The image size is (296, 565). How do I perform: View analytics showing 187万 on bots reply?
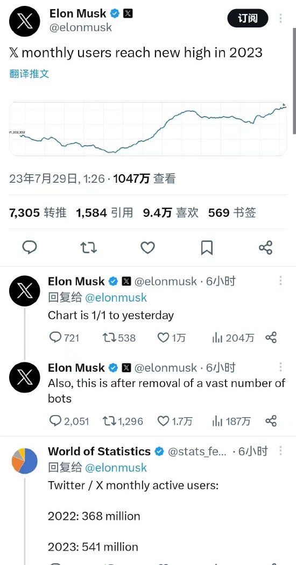[231, 421]
